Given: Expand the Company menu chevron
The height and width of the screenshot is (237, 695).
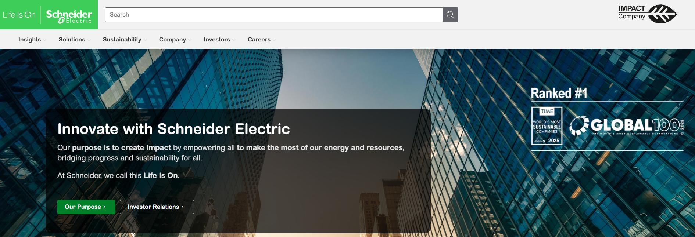Looking at the screenshot, I should point(190,40).
